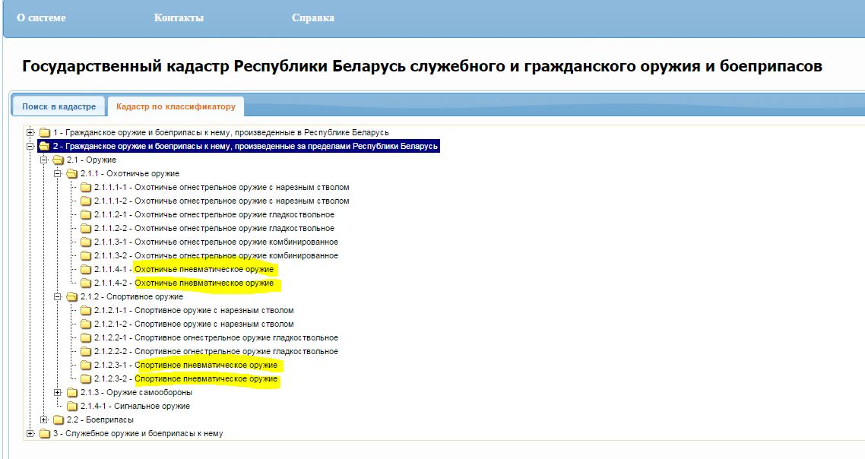Switch to Поиск в кадастре tab

click(59, 107)
